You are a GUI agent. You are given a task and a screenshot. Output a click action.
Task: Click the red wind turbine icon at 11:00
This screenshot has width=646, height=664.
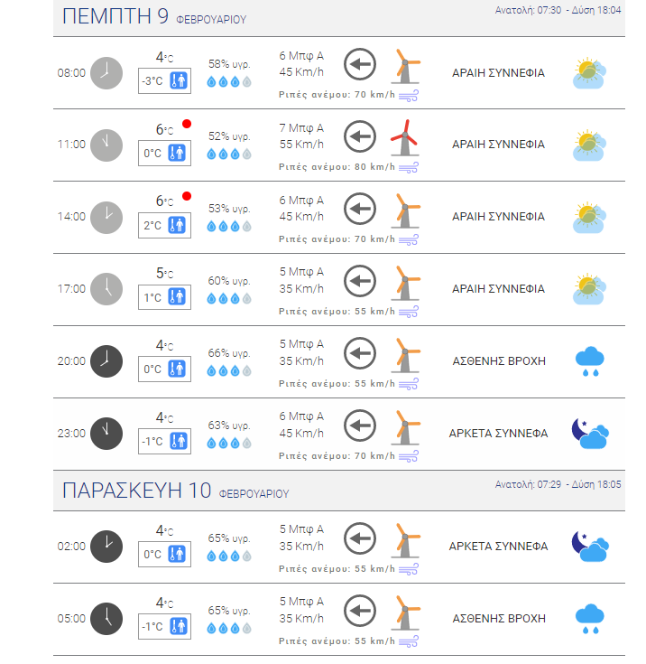(405, 138)
